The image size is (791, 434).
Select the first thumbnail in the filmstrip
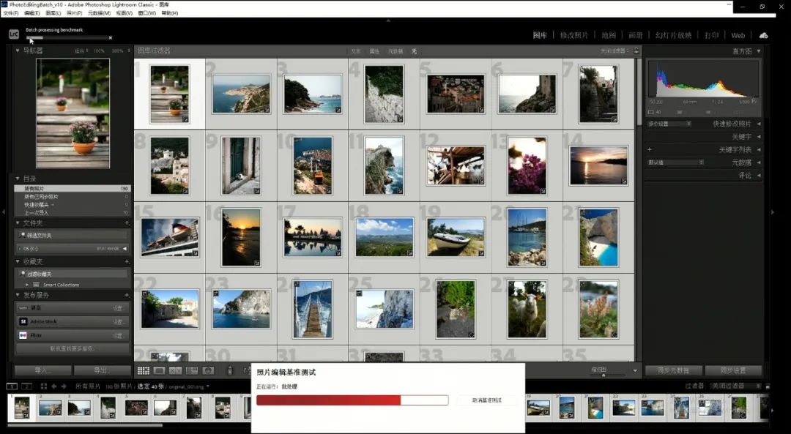point(20,408)
